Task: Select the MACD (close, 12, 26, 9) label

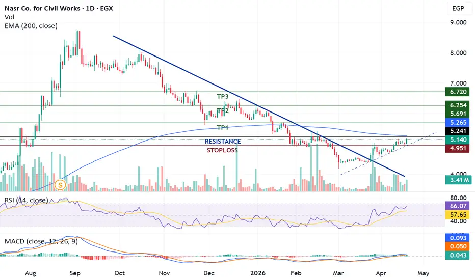Action: (41, 241)
